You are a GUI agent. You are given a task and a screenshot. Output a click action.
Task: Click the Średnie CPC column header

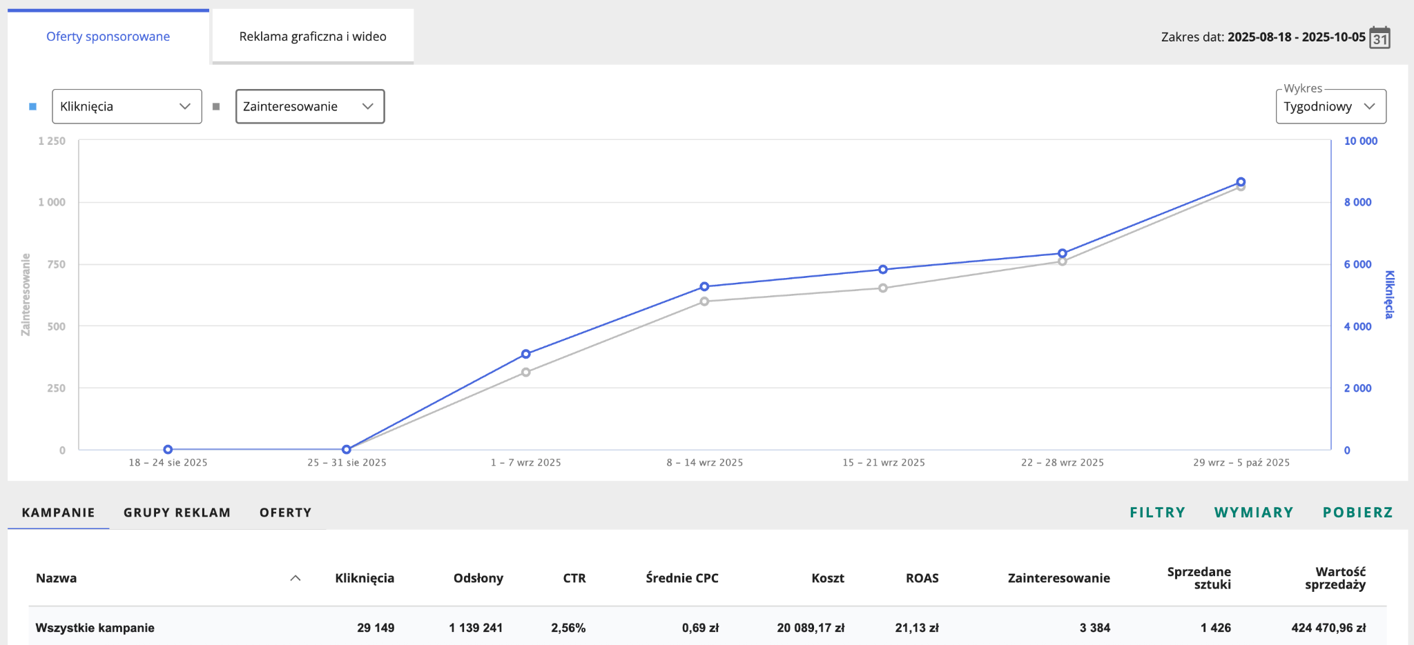[x=682, y=578]
